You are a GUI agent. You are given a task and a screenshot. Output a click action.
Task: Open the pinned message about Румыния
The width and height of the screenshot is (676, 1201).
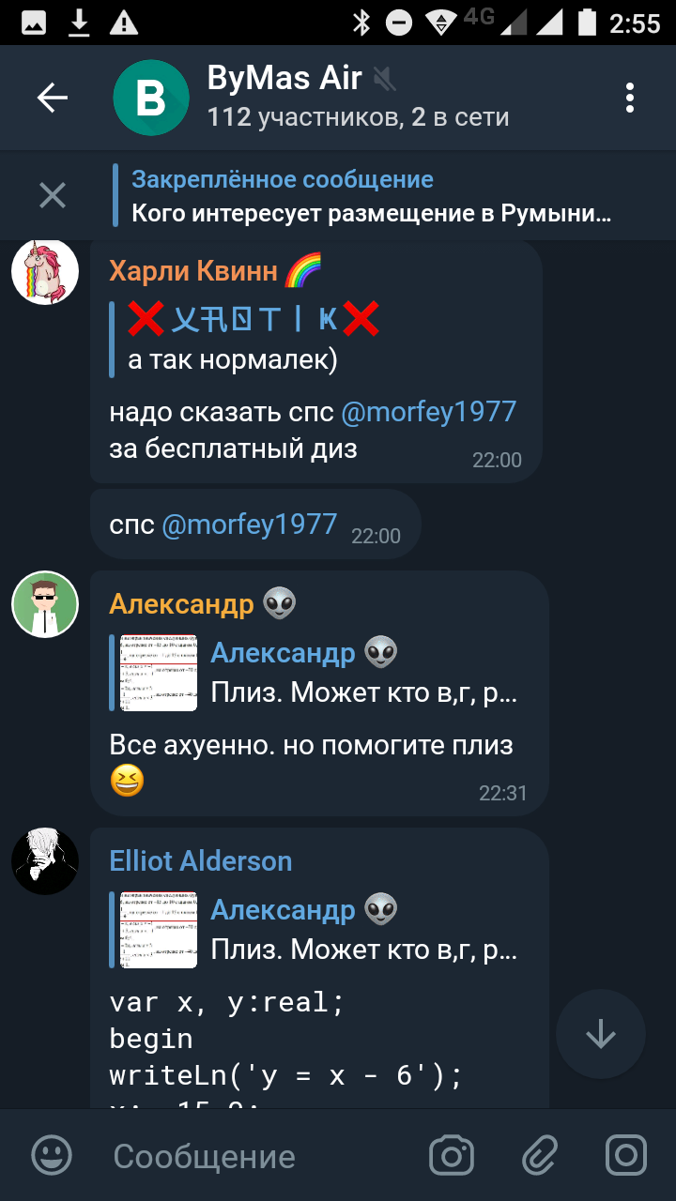tap(372, 196)
